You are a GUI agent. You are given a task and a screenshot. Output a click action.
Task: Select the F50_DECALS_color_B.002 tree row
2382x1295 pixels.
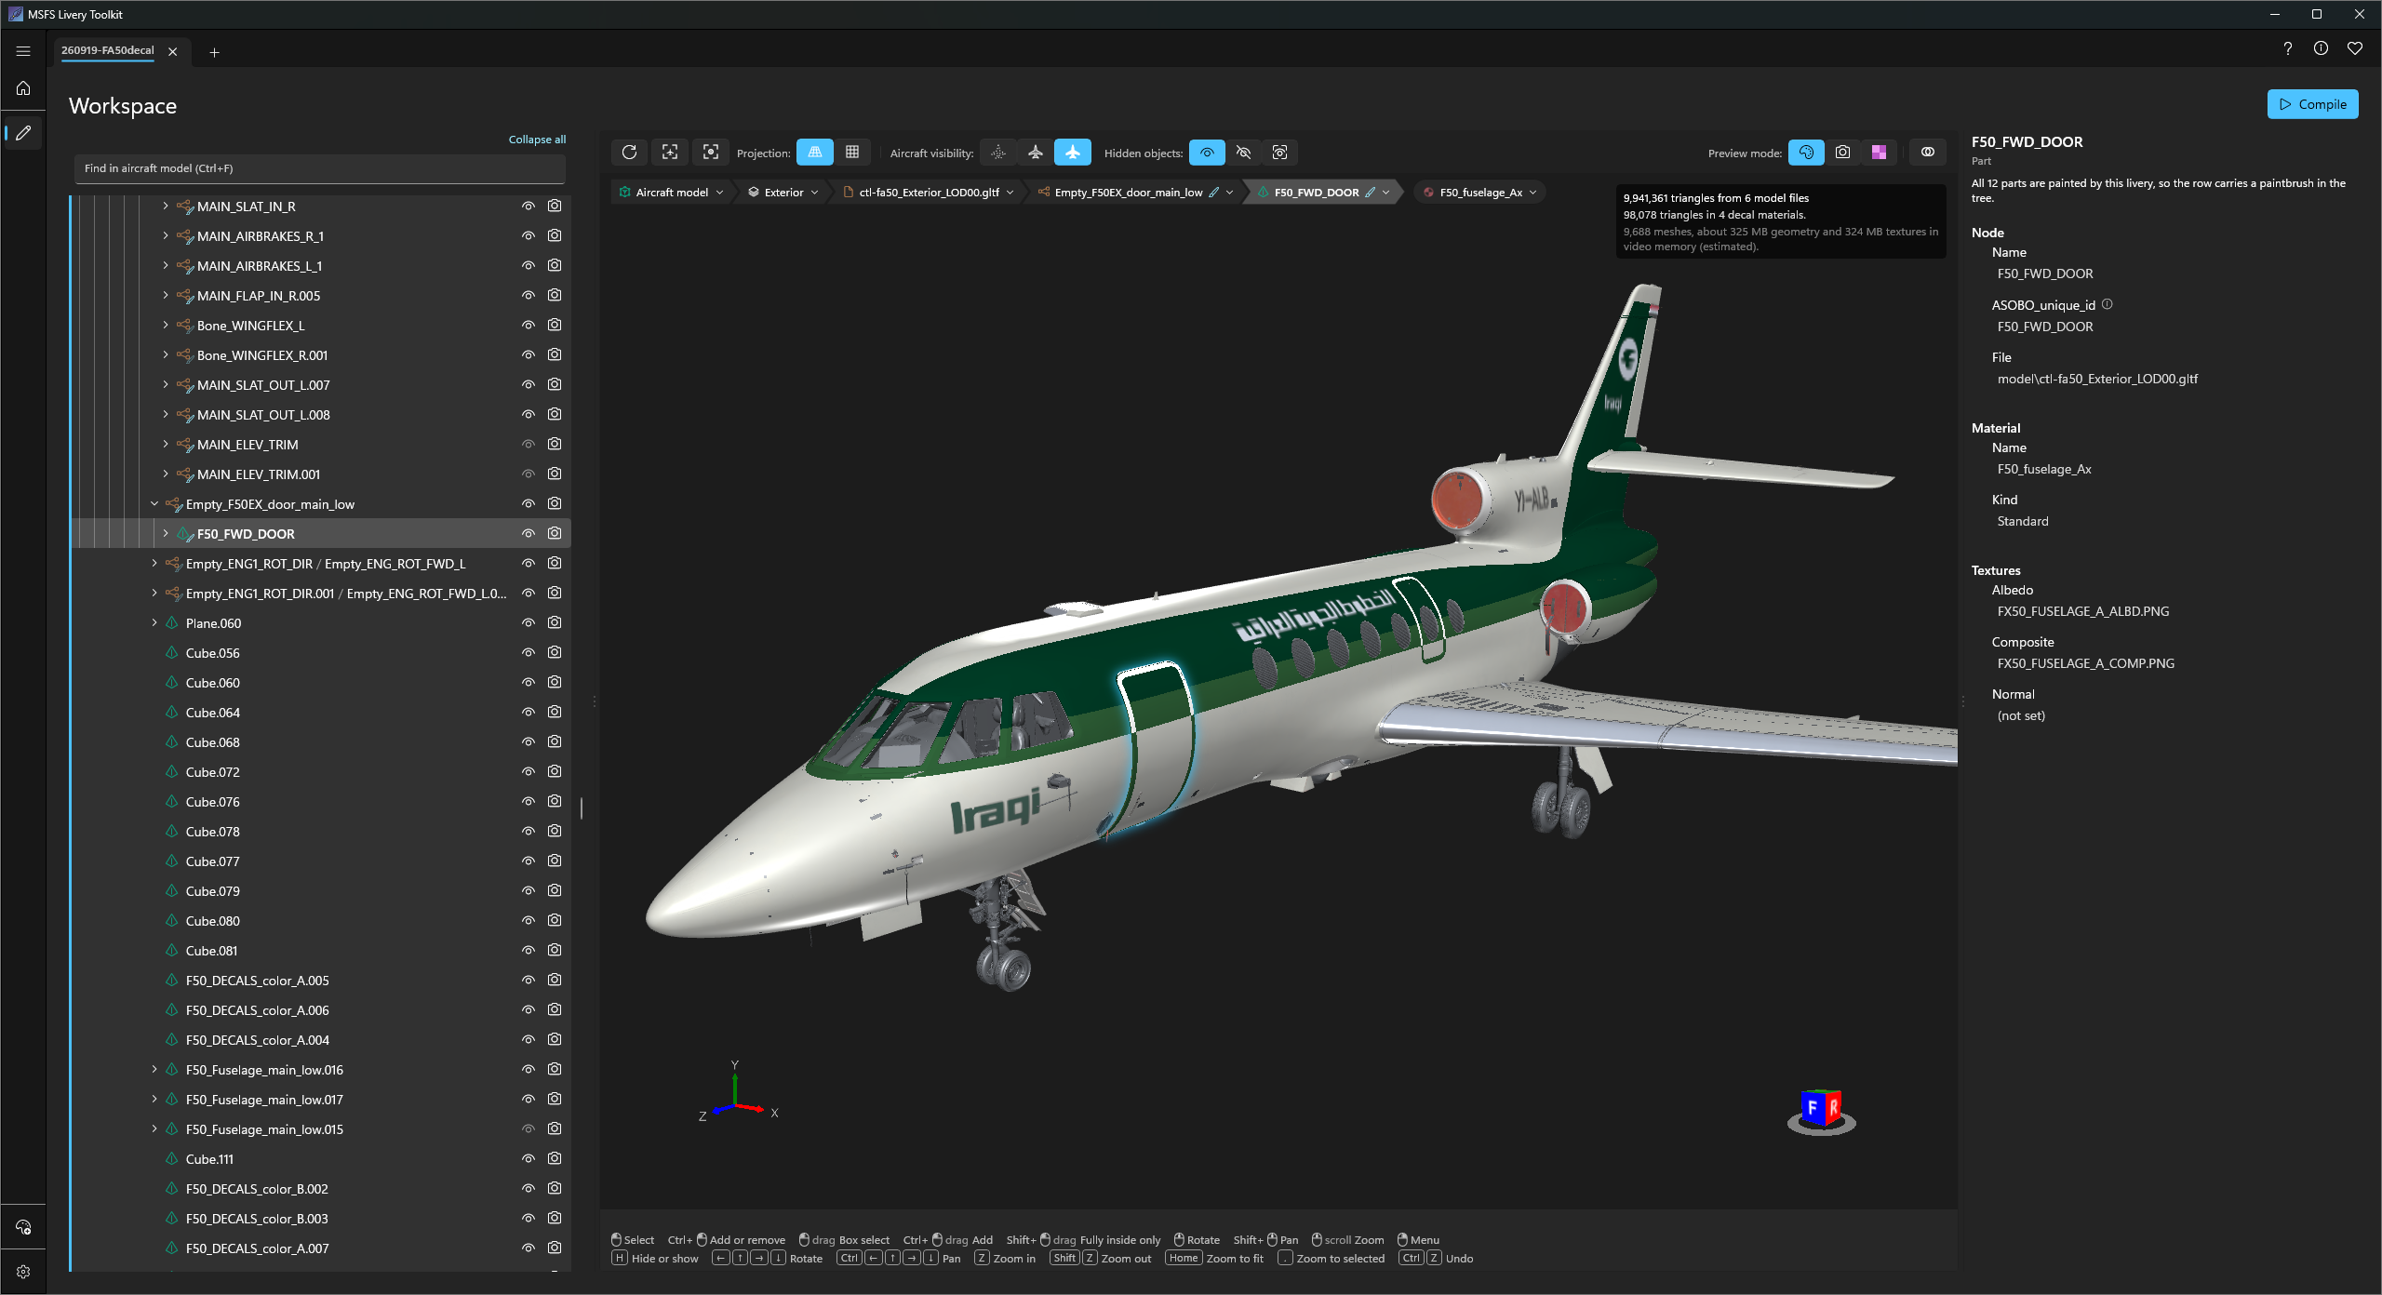pos(322,1189)
